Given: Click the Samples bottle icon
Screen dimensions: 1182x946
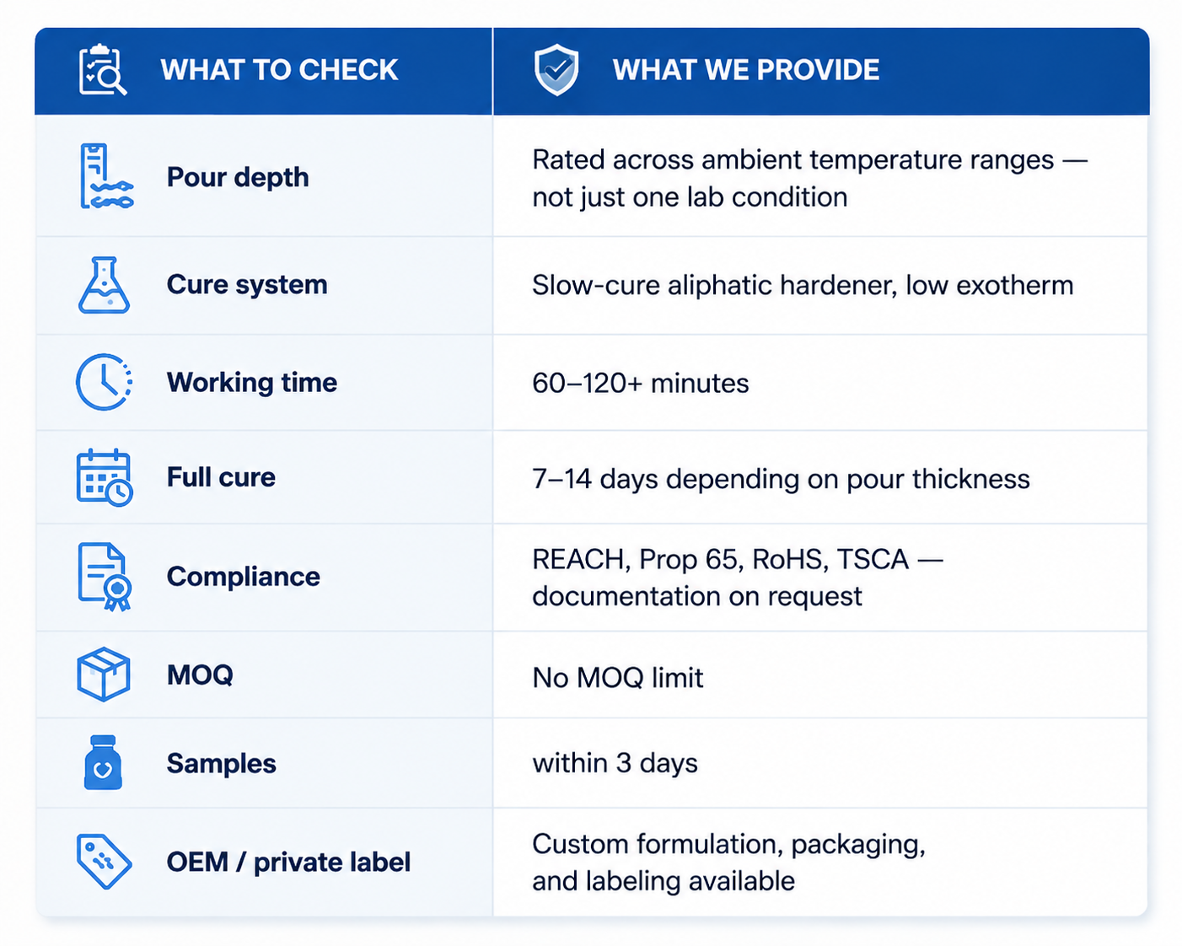Looking at the screenshot, I should coord(103,762).
